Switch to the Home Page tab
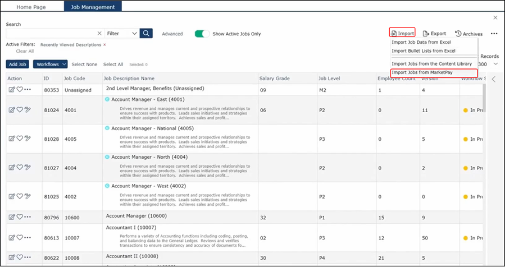Image resolution: width=505 pixels, height=267 pixels. pos(31,7)
